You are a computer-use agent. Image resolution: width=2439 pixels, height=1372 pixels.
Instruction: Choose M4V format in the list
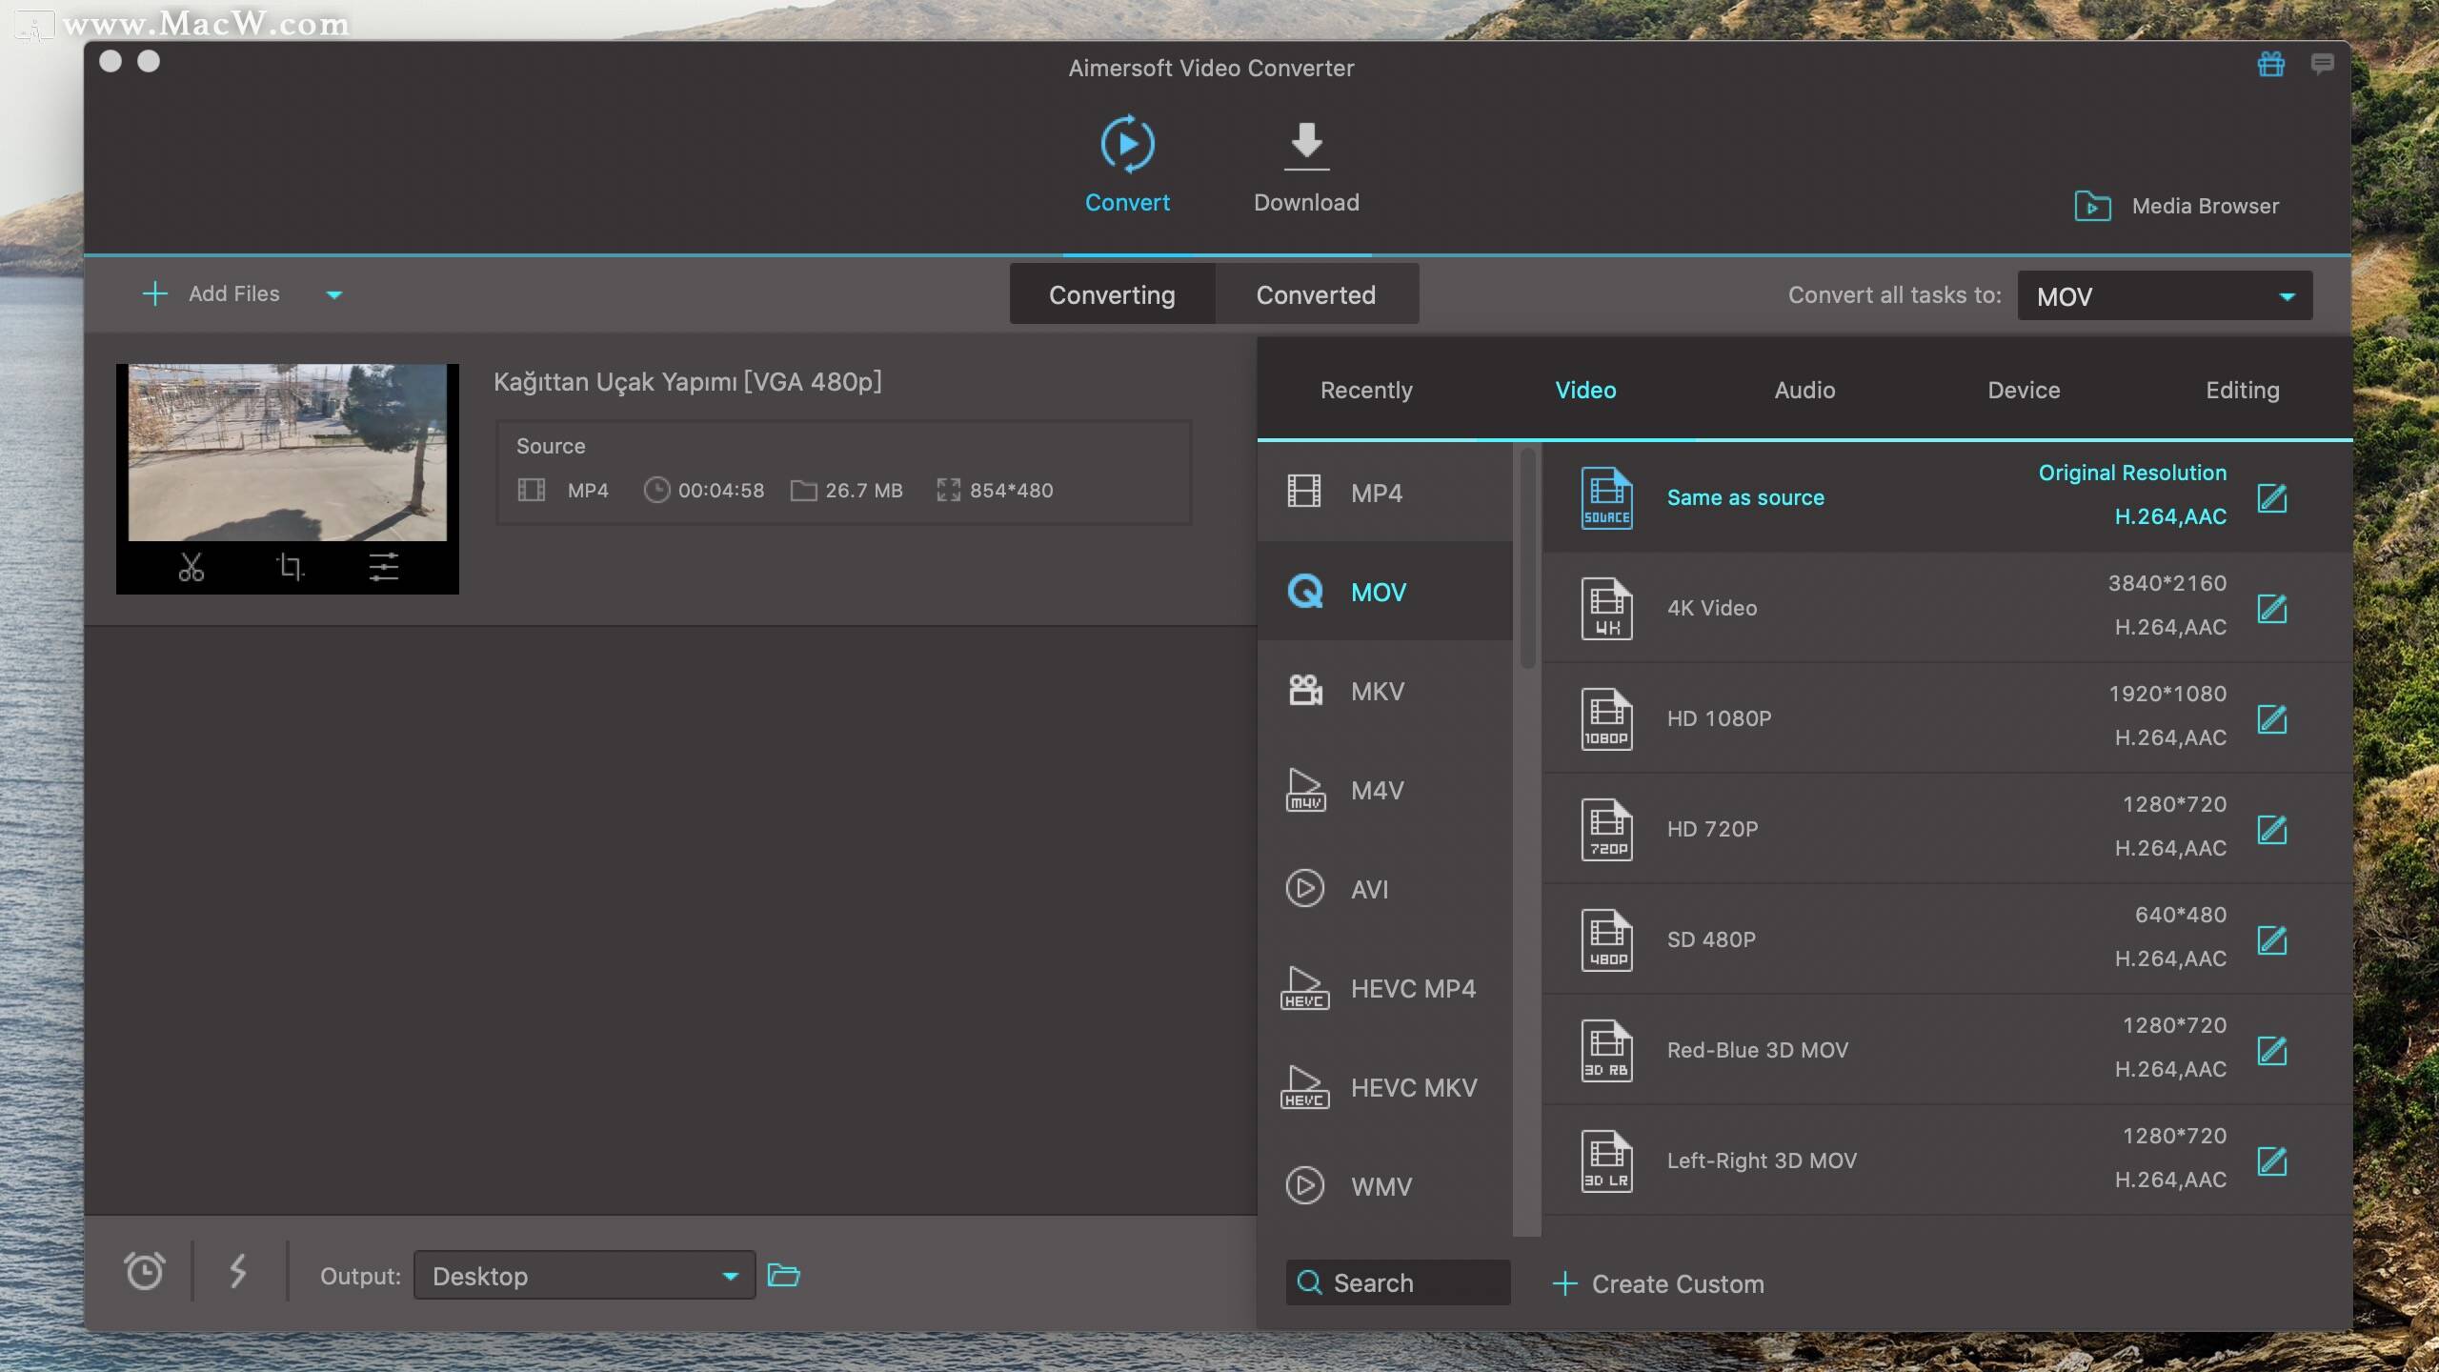click(x=1384, y=790)
